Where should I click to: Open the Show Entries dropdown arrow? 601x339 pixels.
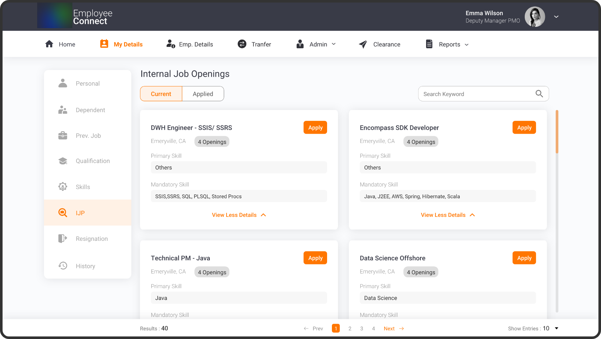556,328
